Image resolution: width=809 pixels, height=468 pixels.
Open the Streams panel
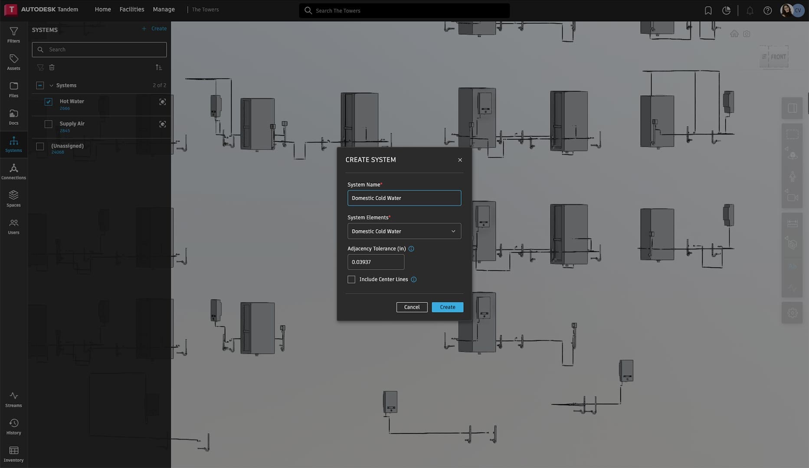[13, 399]
